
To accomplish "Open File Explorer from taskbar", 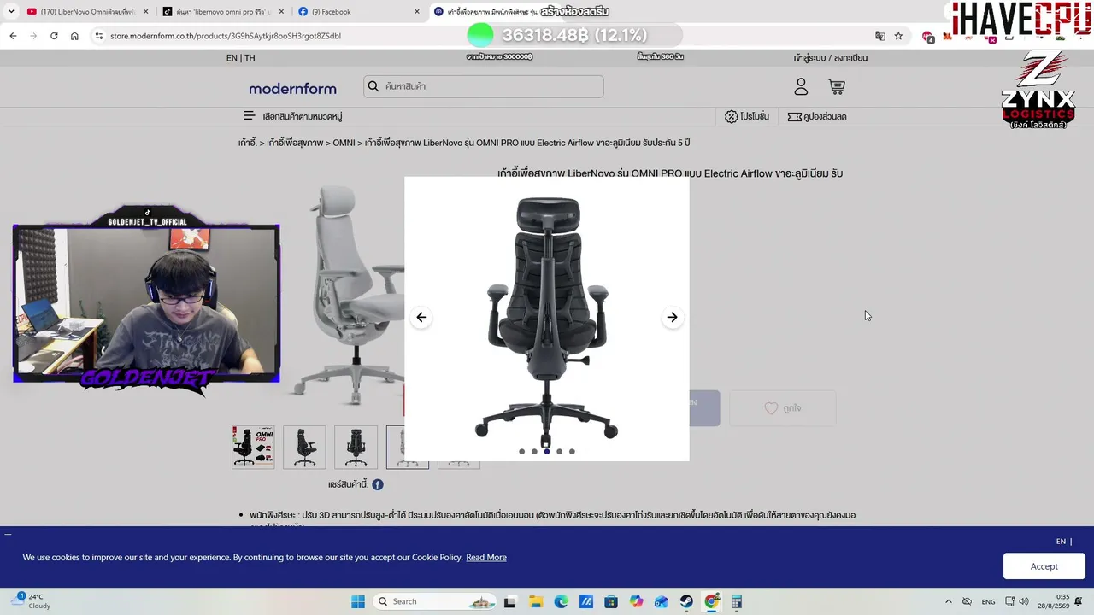I will pos(535,601).
